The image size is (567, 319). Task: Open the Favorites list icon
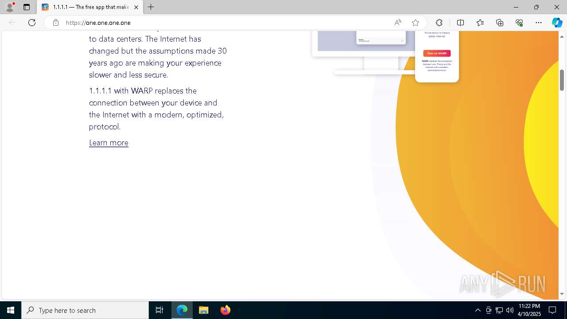[480, 23]
